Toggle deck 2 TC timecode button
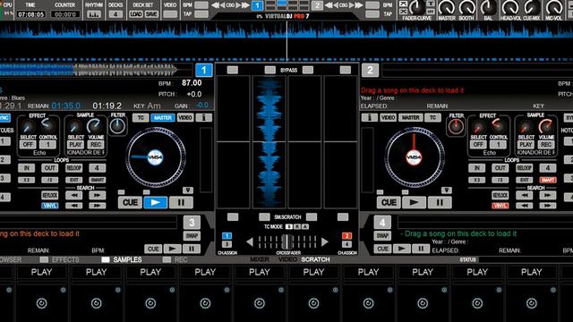 point(433,117)
